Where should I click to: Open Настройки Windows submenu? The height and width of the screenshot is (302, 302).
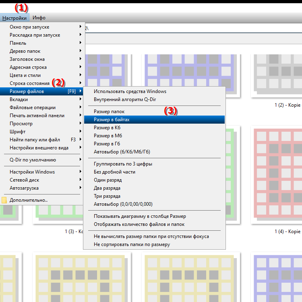coord(42,172)
